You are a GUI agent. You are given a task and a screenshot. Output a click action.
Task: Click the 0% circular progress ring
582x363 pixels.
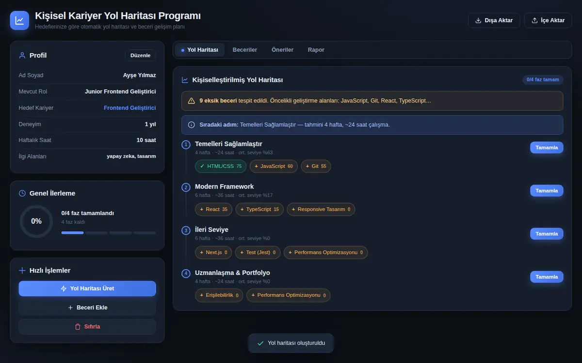[x=36, y=221]
